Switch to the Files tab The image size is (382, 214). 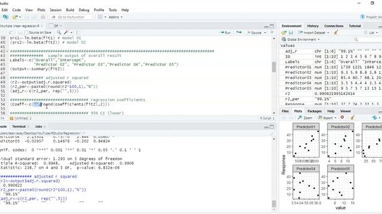pyautogui.click(x=285, y=111)
